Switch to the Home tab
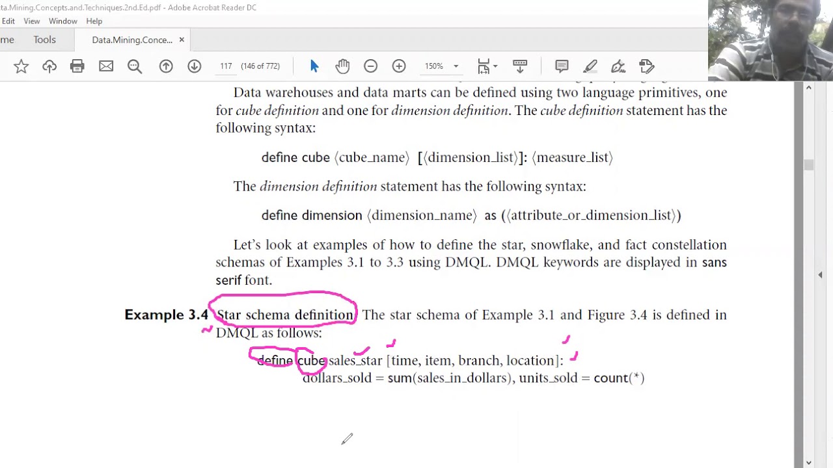The image size is (833, 468). (7, 40)
